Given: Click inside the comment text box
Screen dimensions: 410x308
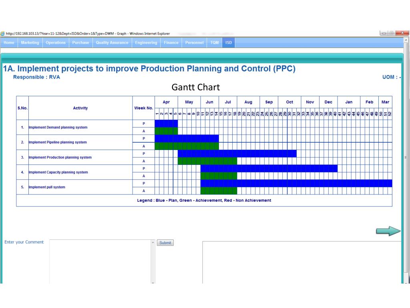Looking at the screenshot, I should click(100, 261).
